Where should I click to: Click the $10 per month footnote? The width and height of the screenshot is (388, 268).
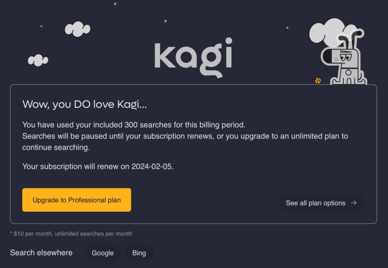[71, 234]
